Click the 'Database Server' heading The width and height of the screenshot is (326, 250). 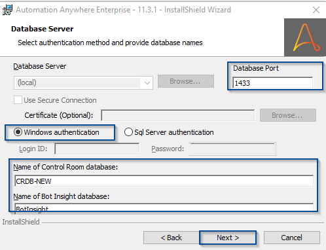pyautogui.click(x=43, y=29)
